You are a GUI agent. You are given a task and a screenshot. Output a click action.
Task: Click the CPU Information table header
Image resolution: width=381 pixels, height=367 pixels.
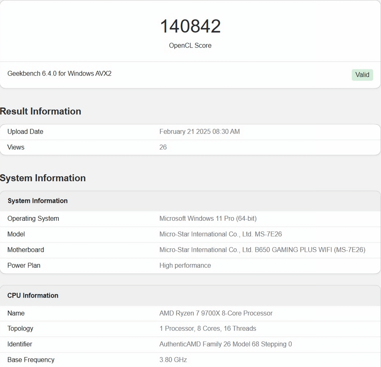click(x=33, y=295)
